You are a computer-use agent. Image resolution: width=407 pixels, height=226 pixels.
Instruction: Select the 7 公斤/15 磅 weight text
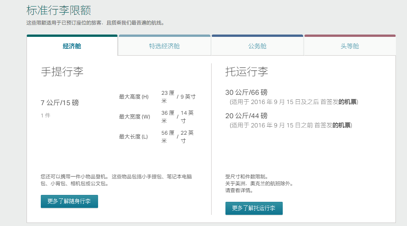coord(60,102)
